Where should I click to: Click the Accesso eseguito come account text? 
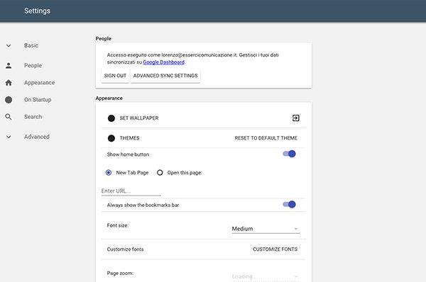pyautogui.click(x=193, y=58)
